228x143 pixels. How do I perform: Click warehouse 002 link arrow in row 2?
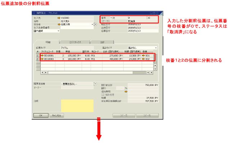click(x=143, y=59)
